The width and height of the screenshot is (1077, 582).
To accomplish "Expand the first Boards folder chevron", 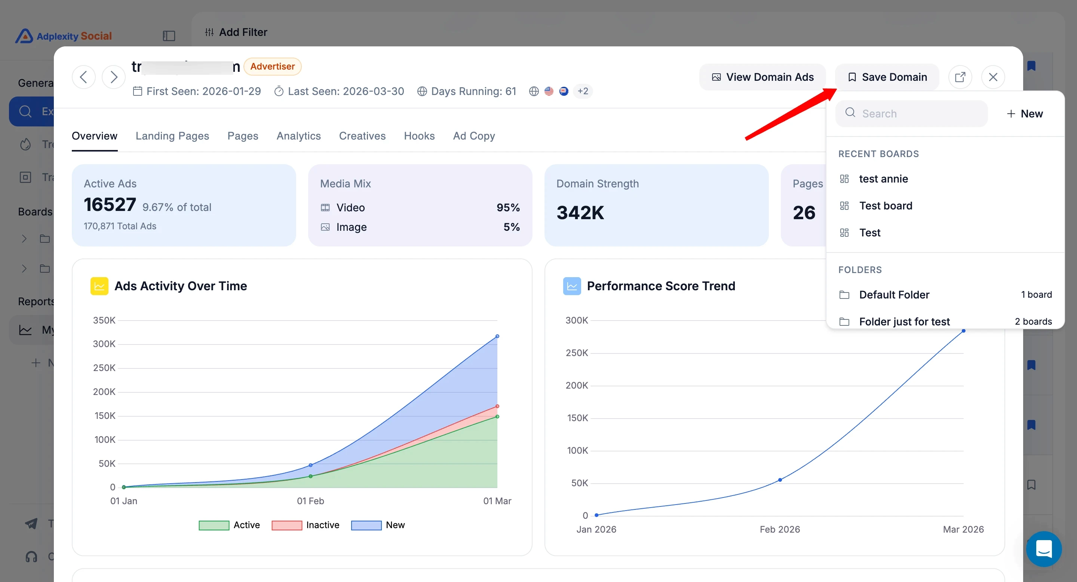I will click(24, 239).
